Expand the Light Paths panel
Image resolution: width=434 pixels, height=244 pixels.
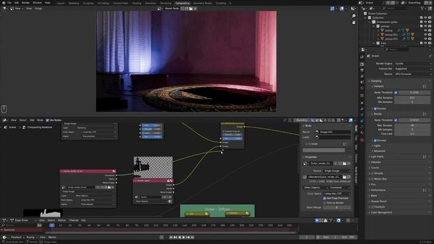377,157
